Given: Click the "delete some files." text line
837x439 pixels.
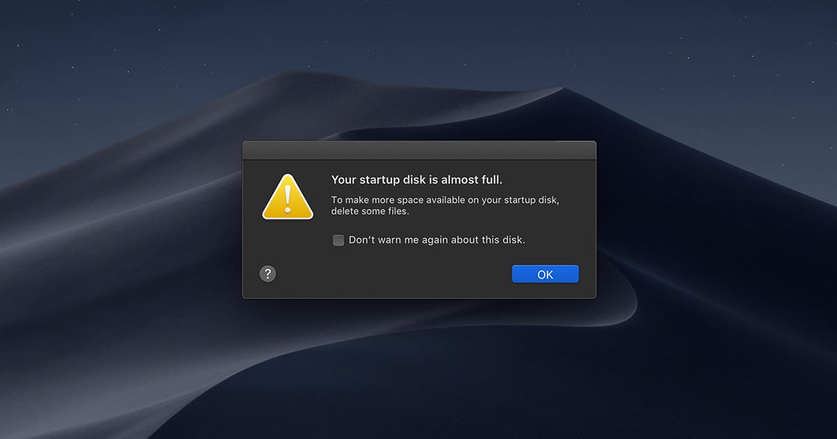Looking at the screenshot, I should click(x=370, y=211).
